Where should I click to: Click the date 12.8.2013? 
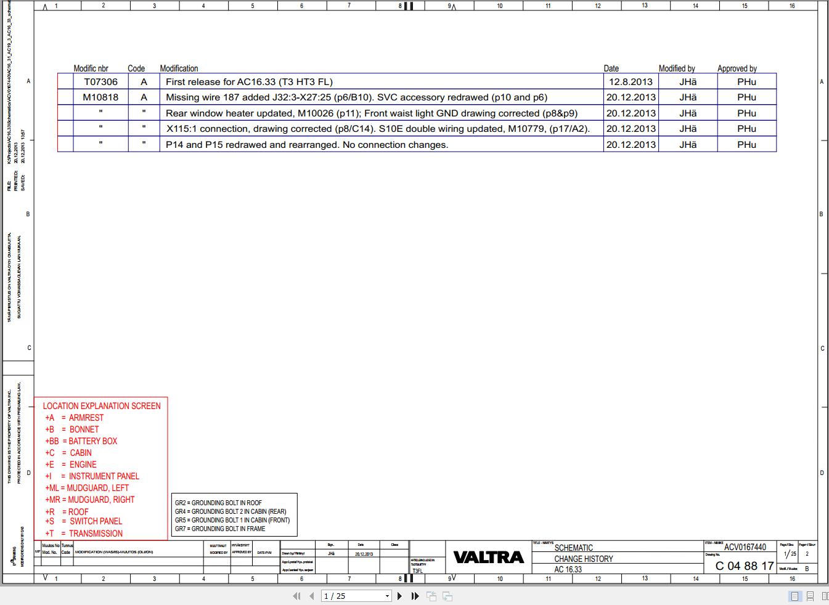[631, 81]
